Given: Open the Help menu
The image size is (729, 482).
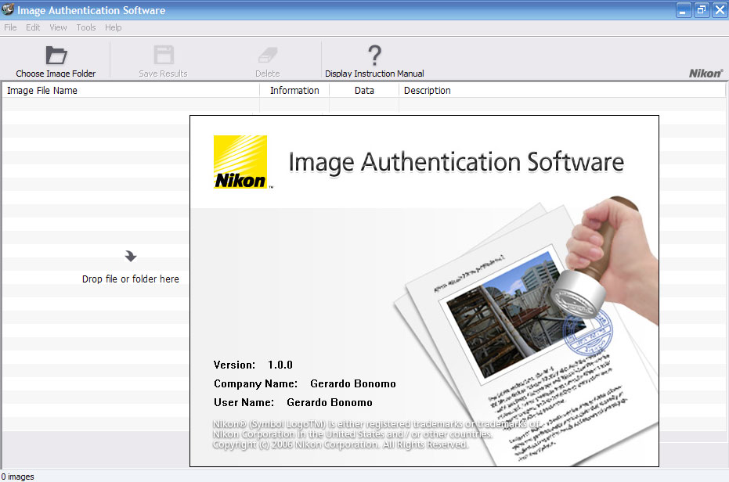Looking at the screenshot, I should (x=113, y=27).
